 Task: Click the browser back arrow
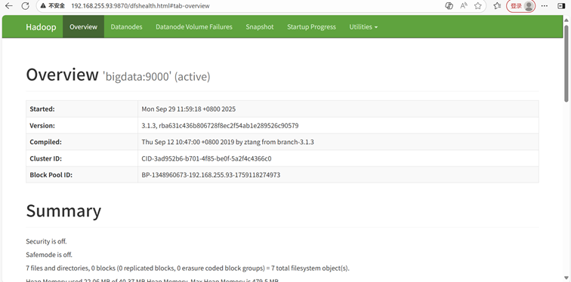pyautogui.click(x=9, y=6)
